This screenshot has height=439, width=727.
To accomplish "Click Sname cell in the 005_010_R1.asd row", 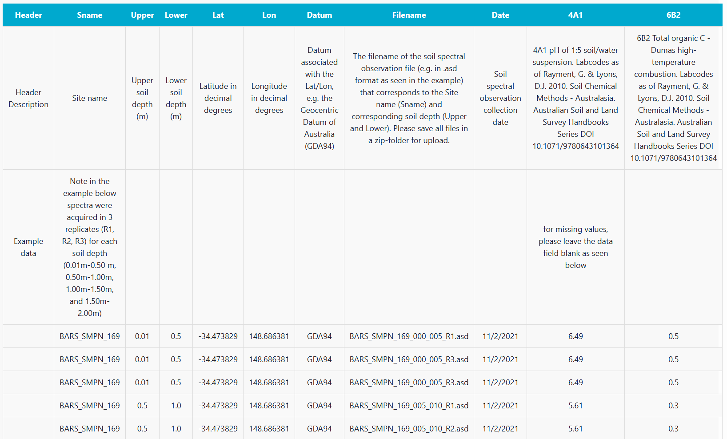I will point(90,406).
